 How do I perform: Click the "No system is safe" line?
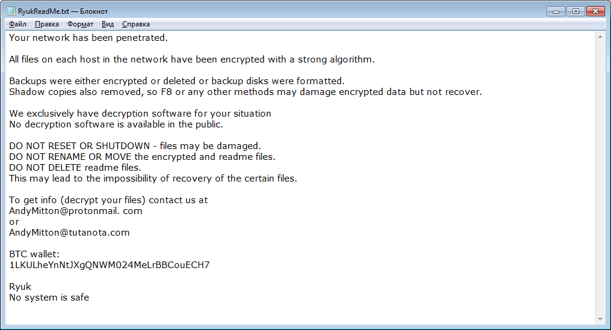(49, 298)
